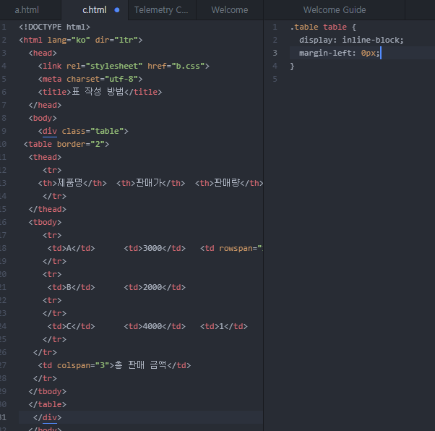
Task: Click the unsaved-changes dot on c.html tab
Action: tap(117, 10)
